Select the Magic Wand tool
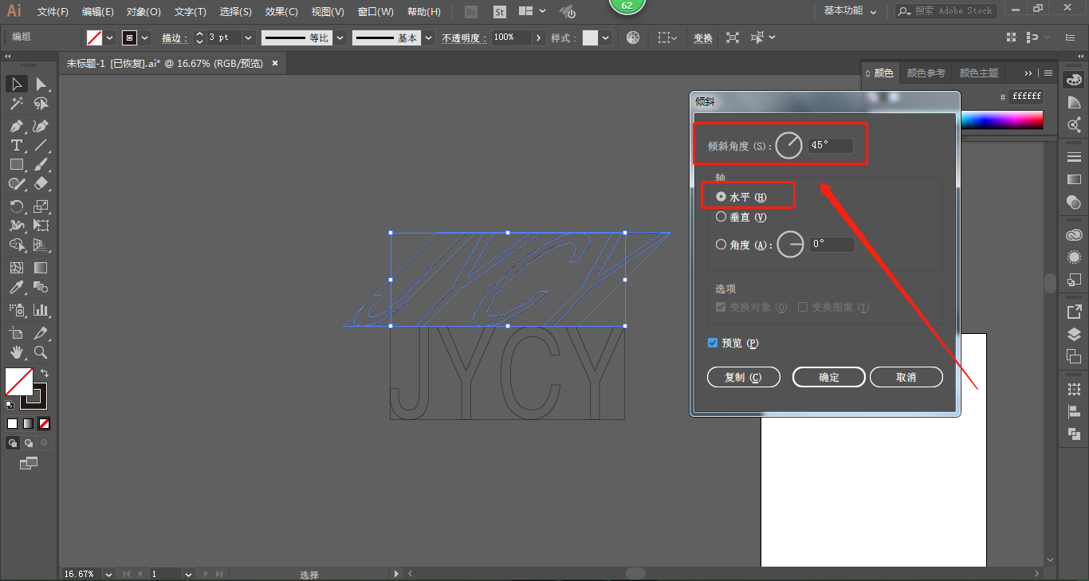1089x581 pixels. (17, 104)
